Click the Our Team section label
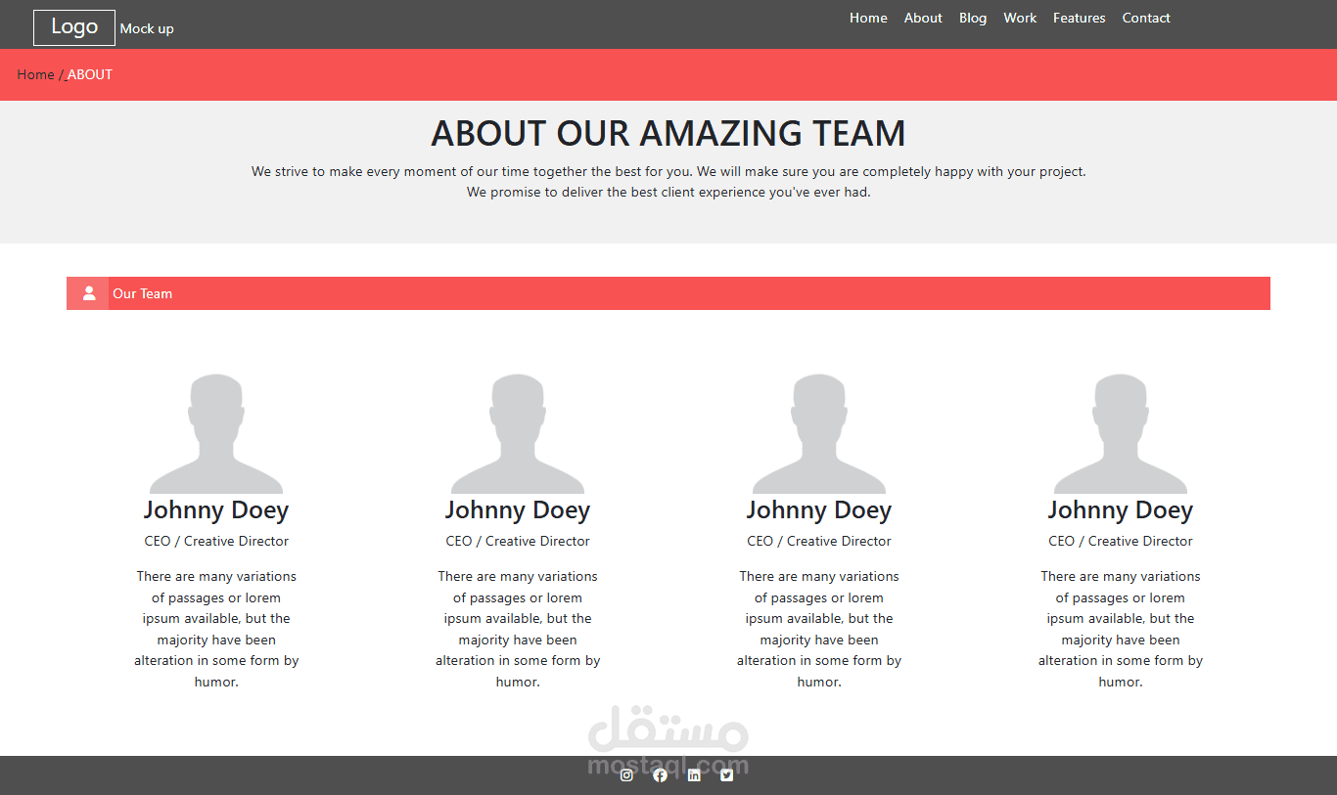The image size is (1337, 795). pos(142,293)
